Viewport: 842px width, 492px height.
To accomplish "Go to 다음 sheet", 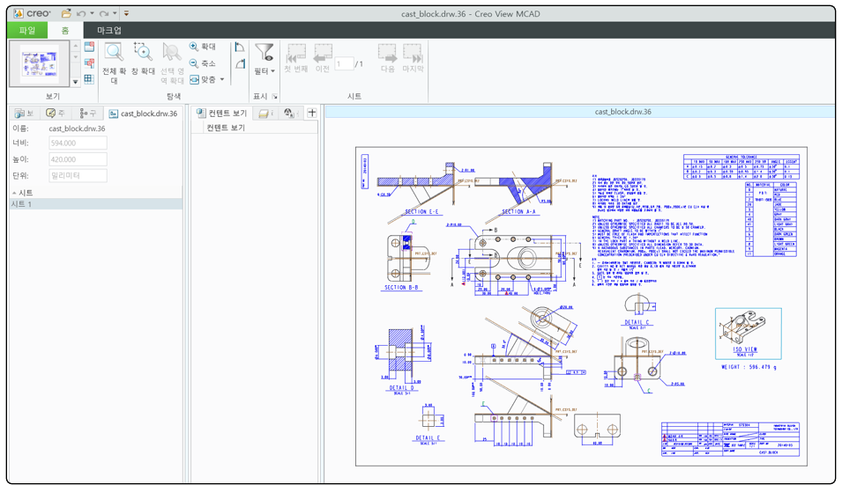I will click(388, 59).
